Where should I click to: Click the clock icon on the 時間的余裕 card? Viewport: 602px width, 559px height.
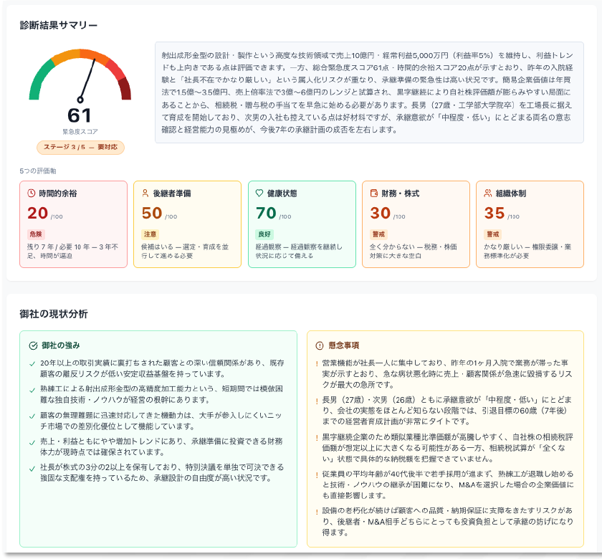pyautogui.click(x=31, y=193)
